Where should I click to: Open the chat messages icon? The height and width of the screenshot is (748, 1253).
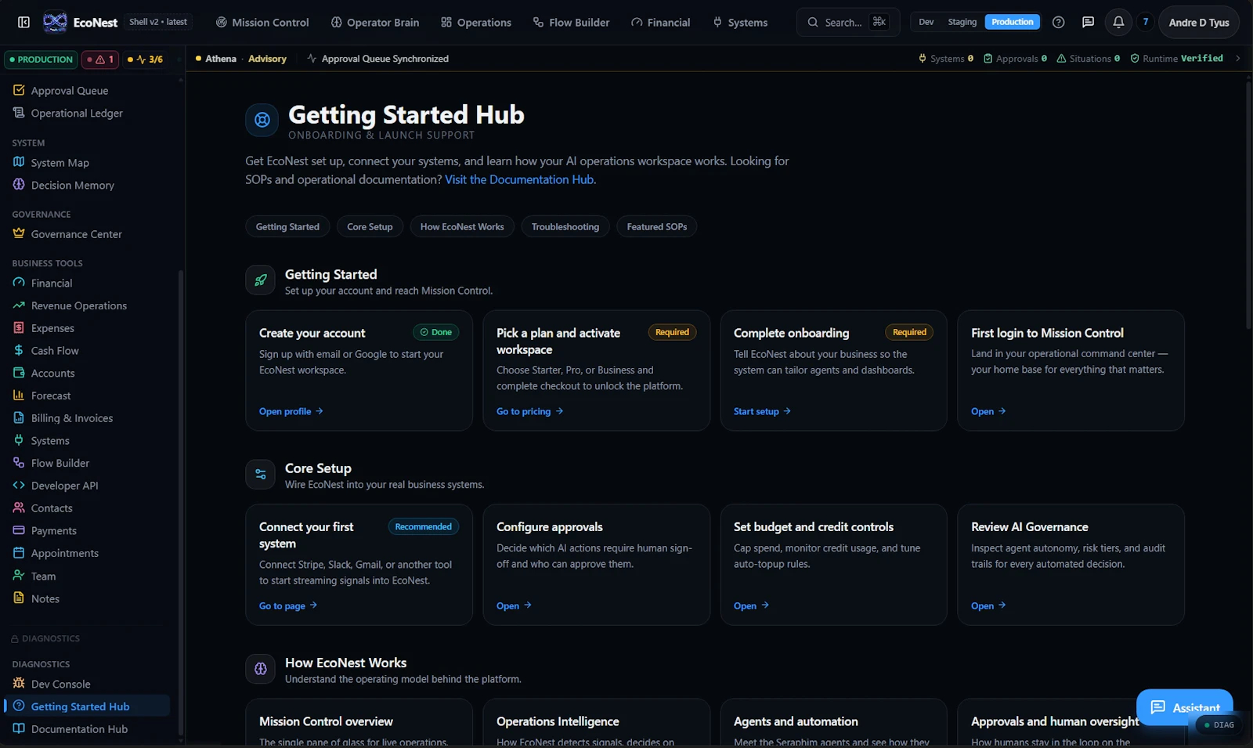(1088, 22)
